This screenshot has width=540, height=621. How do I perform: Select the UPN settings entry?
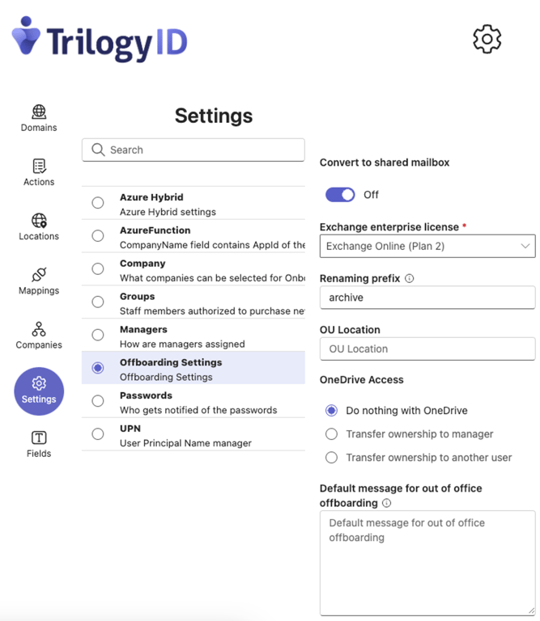[x=193, y=434]
